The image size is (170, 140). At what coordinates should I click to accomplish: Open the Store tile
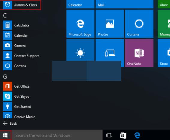[x=164, y=53]
